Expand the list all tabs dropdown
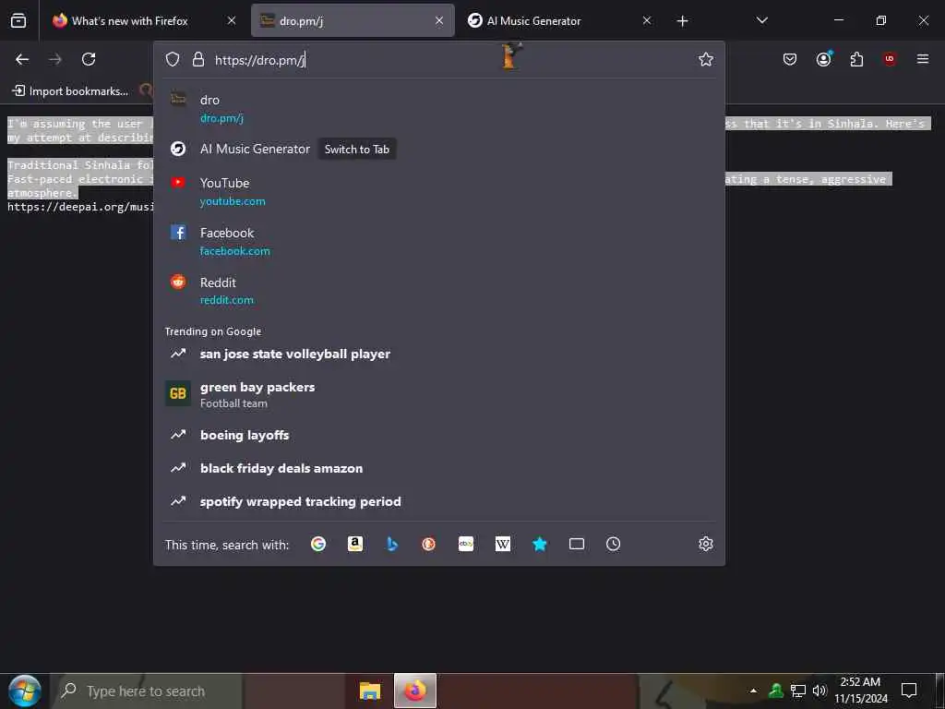The width and height of the screenshot is (945, 709). (x=761, y=20)
